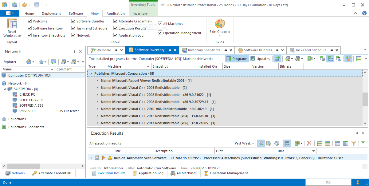This screenshot has height=186, width=369.
Task: Click the globe explorer icon in Network panel
Action: coord(29,62)
